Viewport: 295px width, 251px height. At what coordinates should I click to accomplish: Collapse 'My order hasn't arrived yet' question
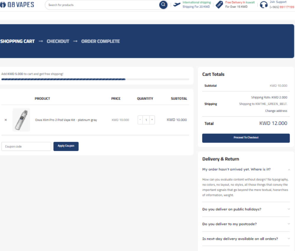pyautogui.click(x=246, y=169)
